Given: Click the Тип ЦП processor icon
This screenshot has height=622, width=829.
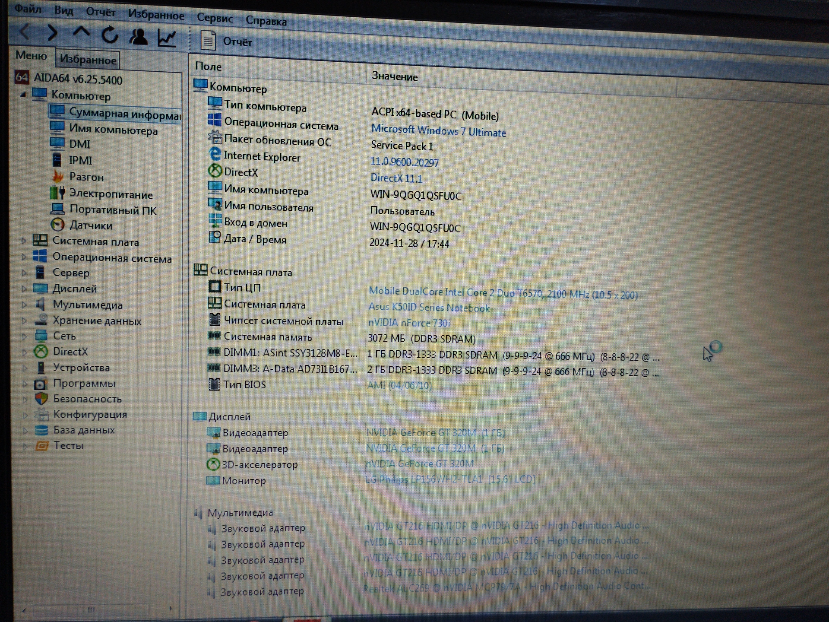Looking at the screenshot, I should [215, 287].
